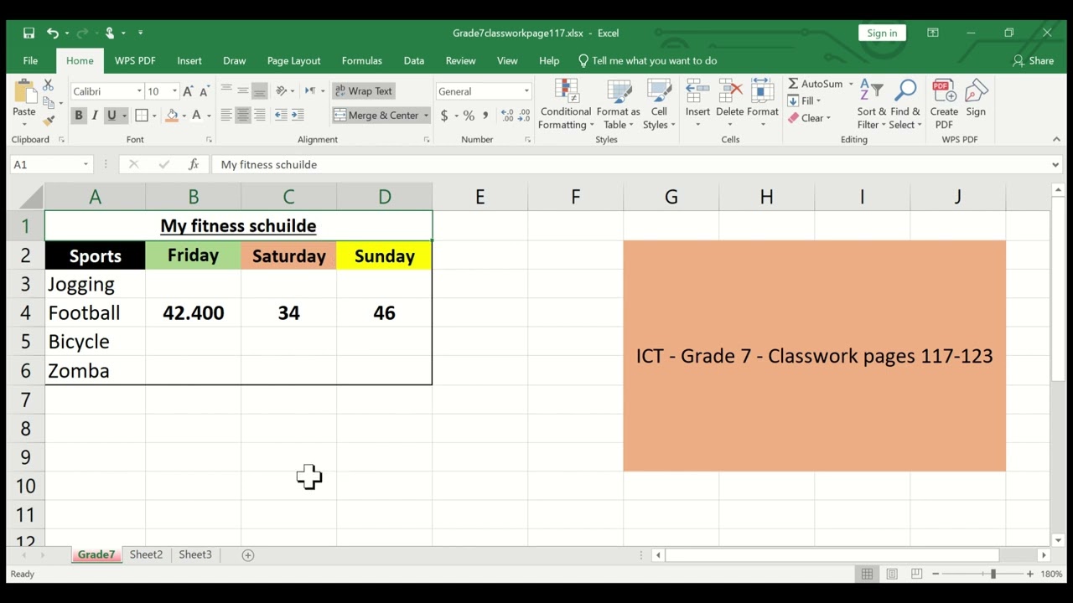The width and height of the screenshot is (1073, 603).
Task: Collapse the ribbon with chevron
Action: (x=1056, y=139)
